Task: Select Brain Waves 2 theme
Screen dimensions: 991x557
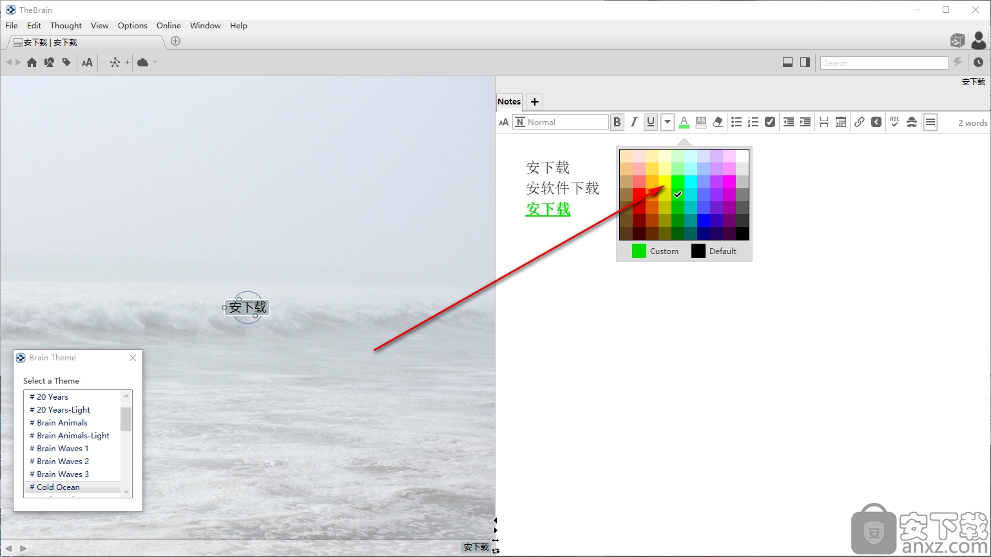Action: [72, 461]
